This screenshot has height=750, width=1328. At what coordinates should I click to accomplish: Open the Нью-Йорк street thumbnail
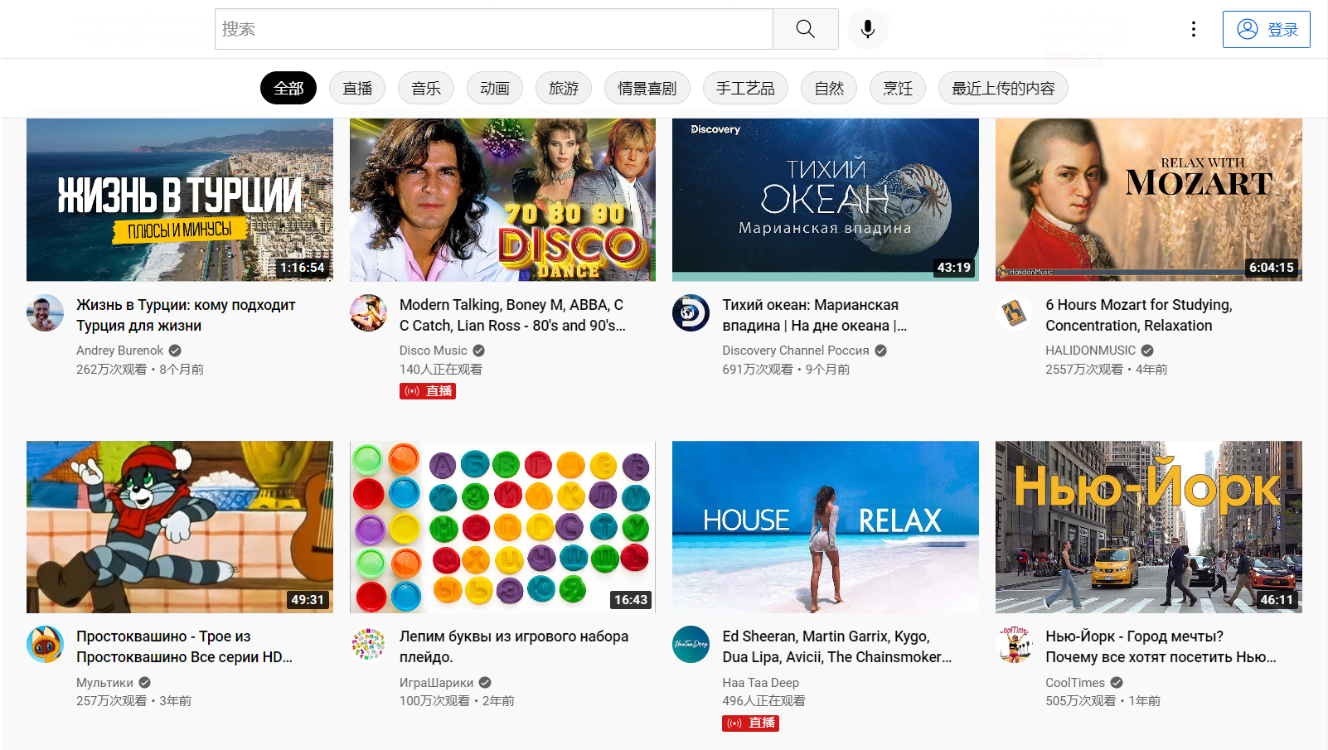[x=1149, y=527]
